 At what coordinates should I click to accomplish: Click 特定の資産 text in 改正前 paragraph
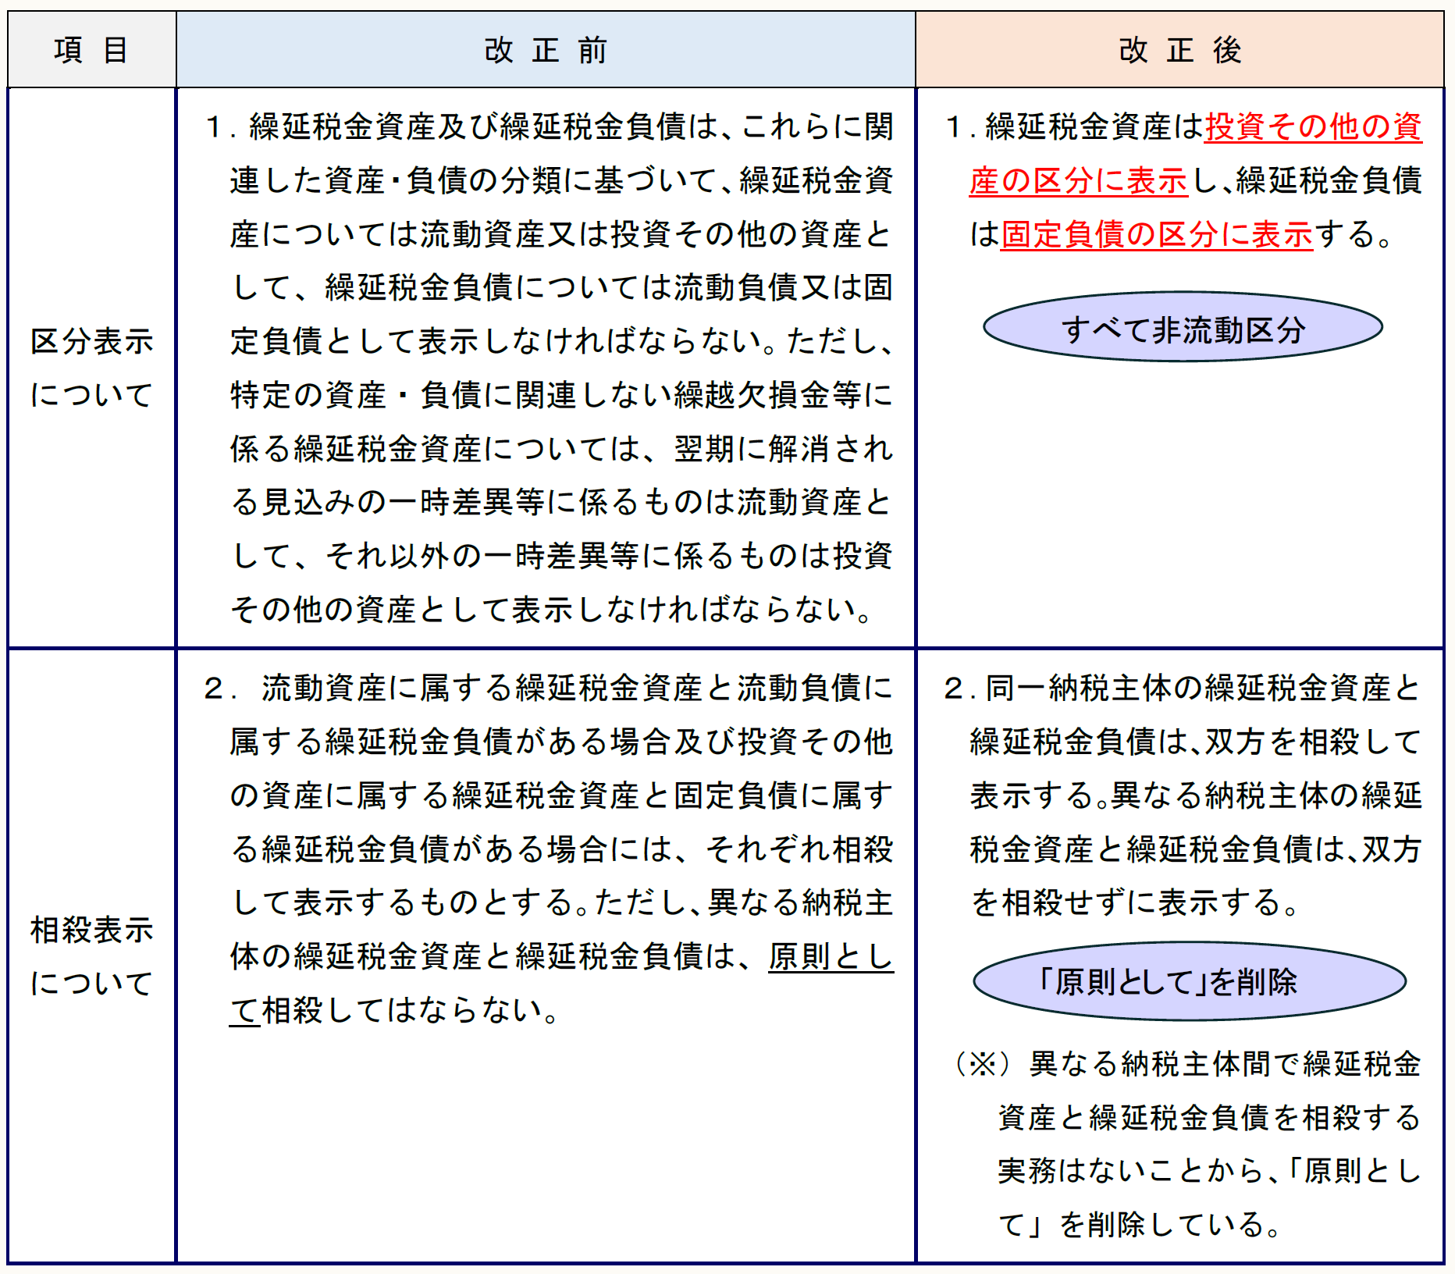point(308,395)
